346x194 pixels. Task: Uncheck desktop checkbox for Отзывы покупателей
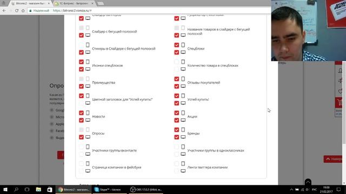pyautogui.click(x=177, y=86)
